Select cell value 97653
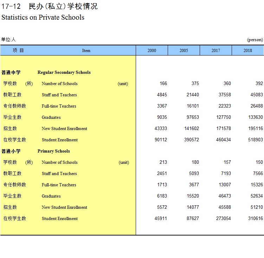This screenshot has width=264, height=258. pyautogui.click(x=193, y=117)
